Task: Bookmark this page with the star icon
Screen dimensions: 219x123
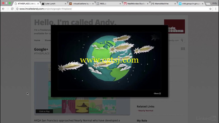Action: click(x=210, y=9)
